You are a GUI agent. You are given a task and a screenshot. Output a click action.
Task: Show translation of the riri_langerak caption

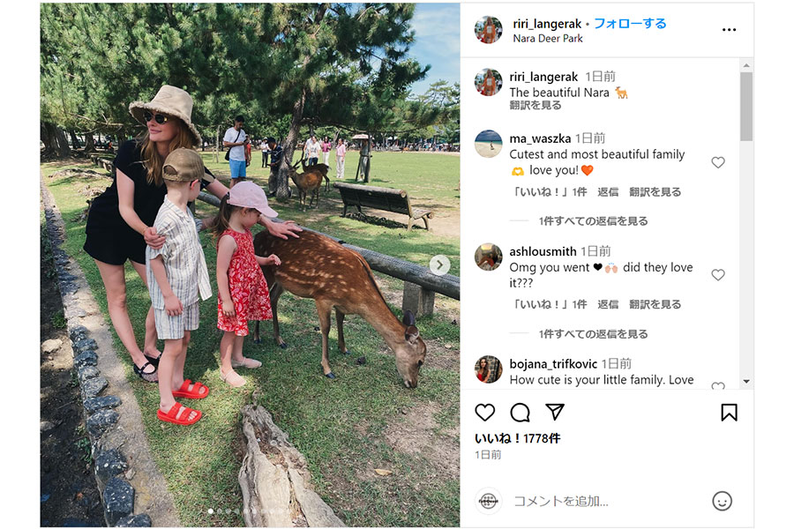click(536, 105)
